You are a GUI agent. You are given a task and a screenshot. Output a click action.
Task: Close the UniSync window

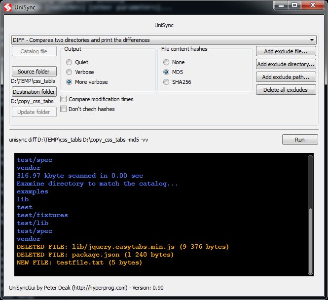pos(313,5)
